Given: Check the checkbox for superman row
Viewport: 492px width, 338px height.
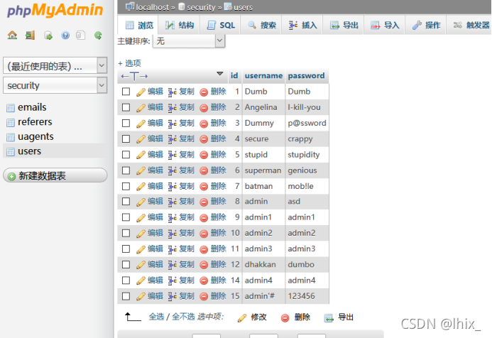Looking at the screenshot, I should [x=126, y=170].
